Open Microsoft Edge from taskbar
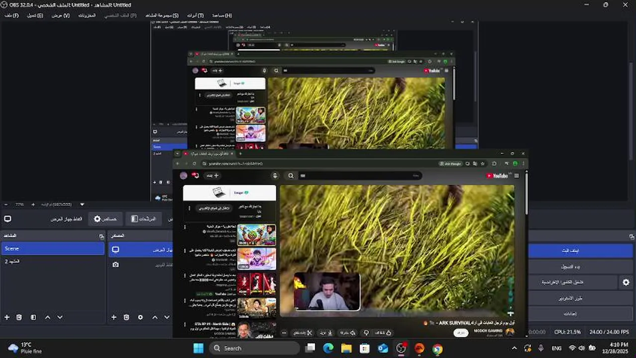 [328, 349]
